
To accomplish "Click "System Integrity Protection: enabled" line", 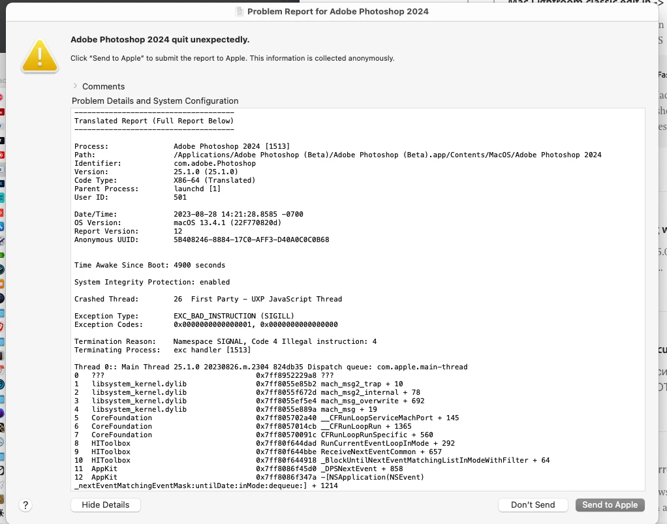I will pyautogui.click(x=152, y=283).
